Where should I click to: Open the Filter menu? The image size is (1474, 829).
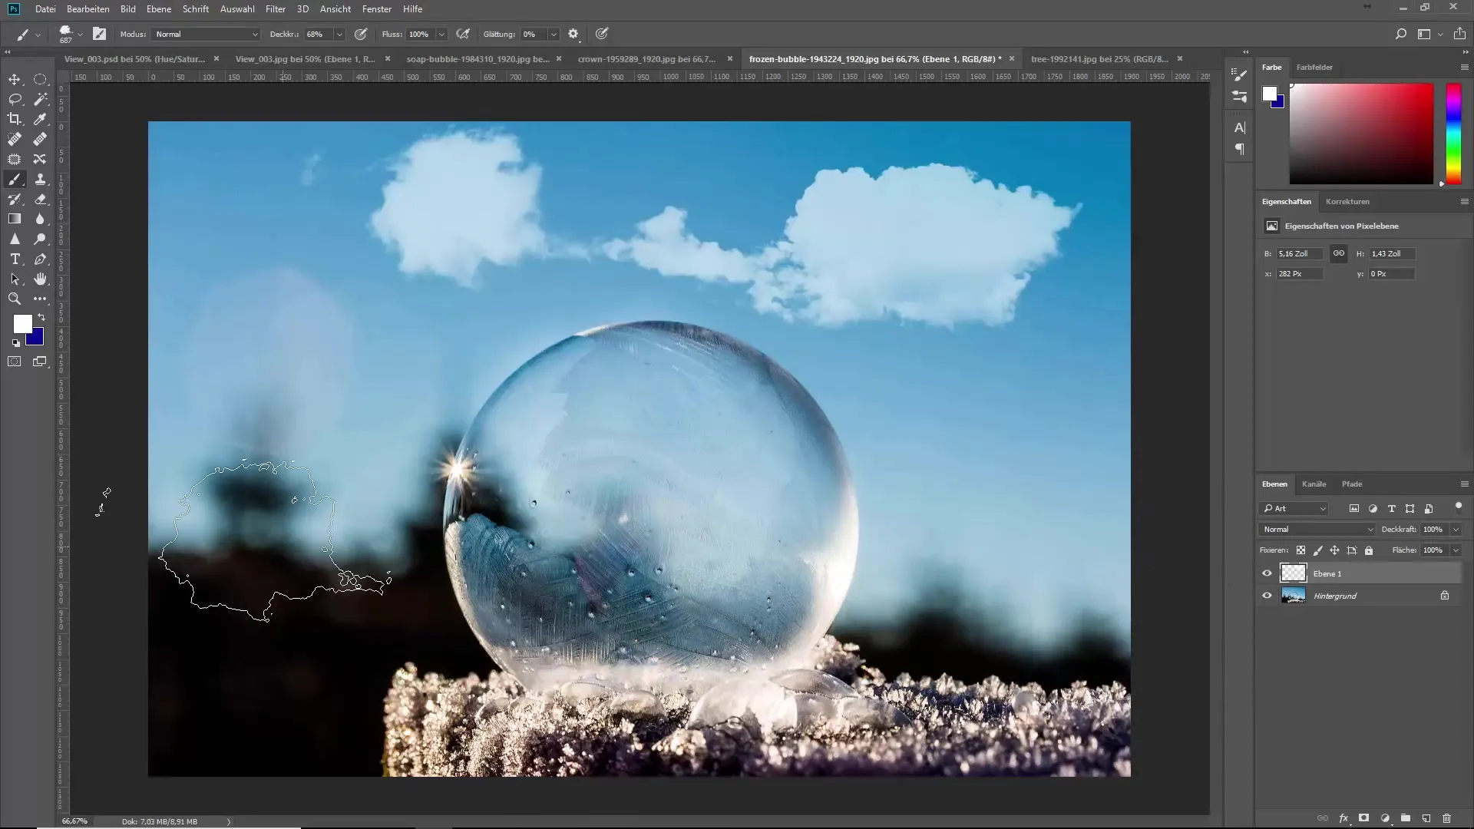pyautogui.click(x=276, y=9)
